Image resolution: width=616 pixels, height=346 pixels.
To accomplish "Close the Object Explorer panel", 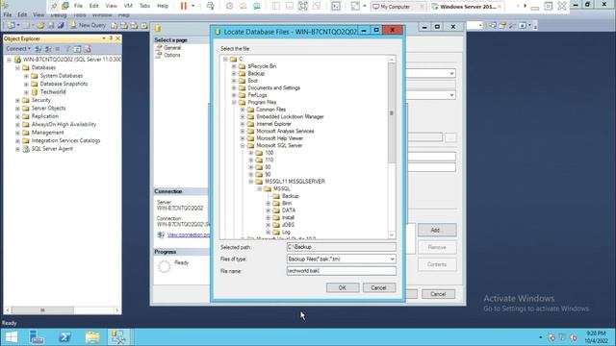I will pyautogui.click(x=117, y=38).
